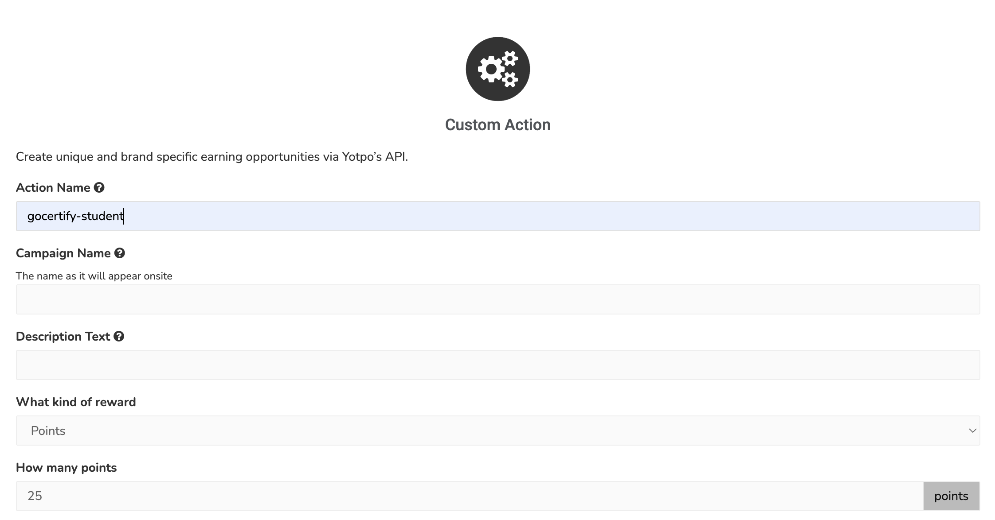Select the help icon near Campaign Name
This screenshot has height=520, width=995.
[119, 253]
